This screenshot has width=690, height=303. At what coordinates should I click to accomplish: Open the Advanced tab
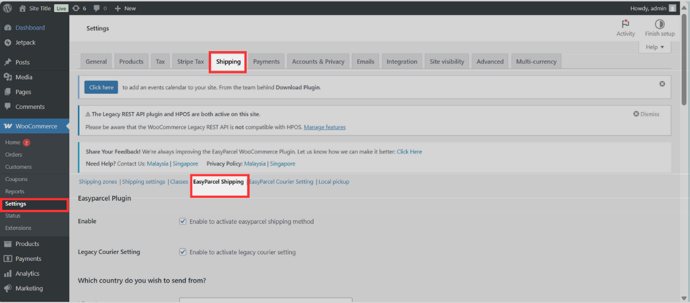click(490, 62)
